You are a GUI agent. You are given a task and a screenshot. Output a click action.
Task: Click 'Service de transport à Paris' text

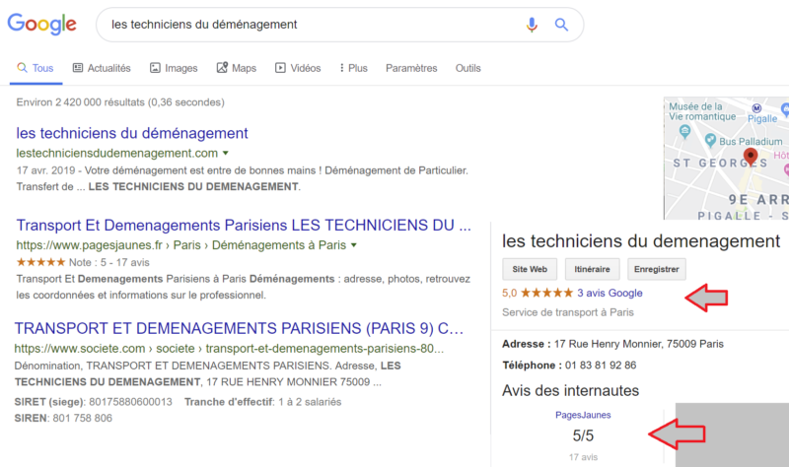coord(568,312)
